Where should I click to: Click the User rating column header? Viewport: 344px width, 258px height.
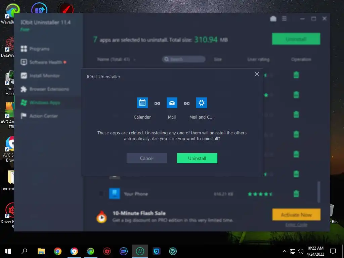[258, 59]
